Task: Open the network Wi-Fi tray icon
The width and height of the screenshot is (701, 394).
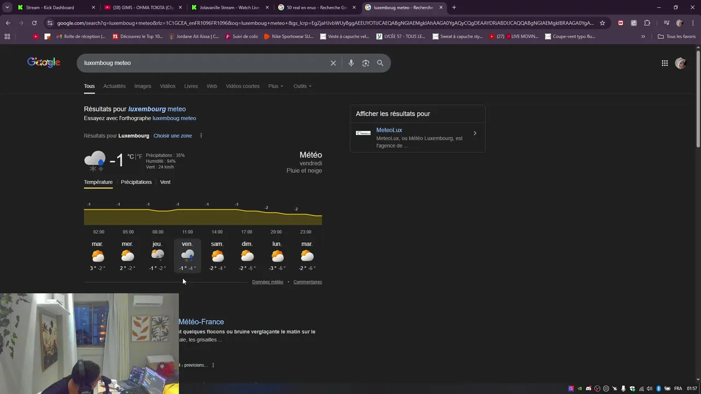Action: (x=641, y=389)
